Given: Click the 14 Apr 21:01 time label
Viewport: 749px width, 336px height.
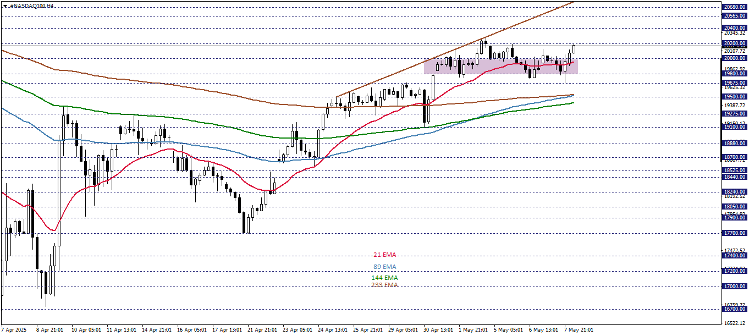Looking at the screenshot, I should point(157,331).
